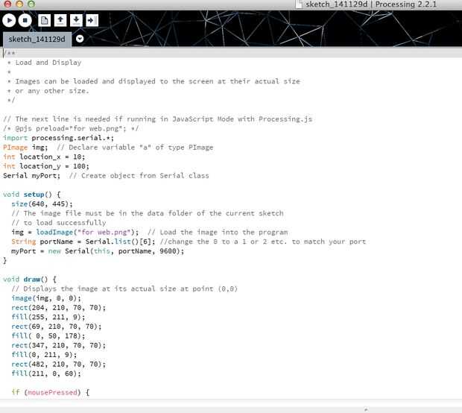Click the 'or any other size.' comment line
Screen dimensions: 462x413
(x=48, y=91)
